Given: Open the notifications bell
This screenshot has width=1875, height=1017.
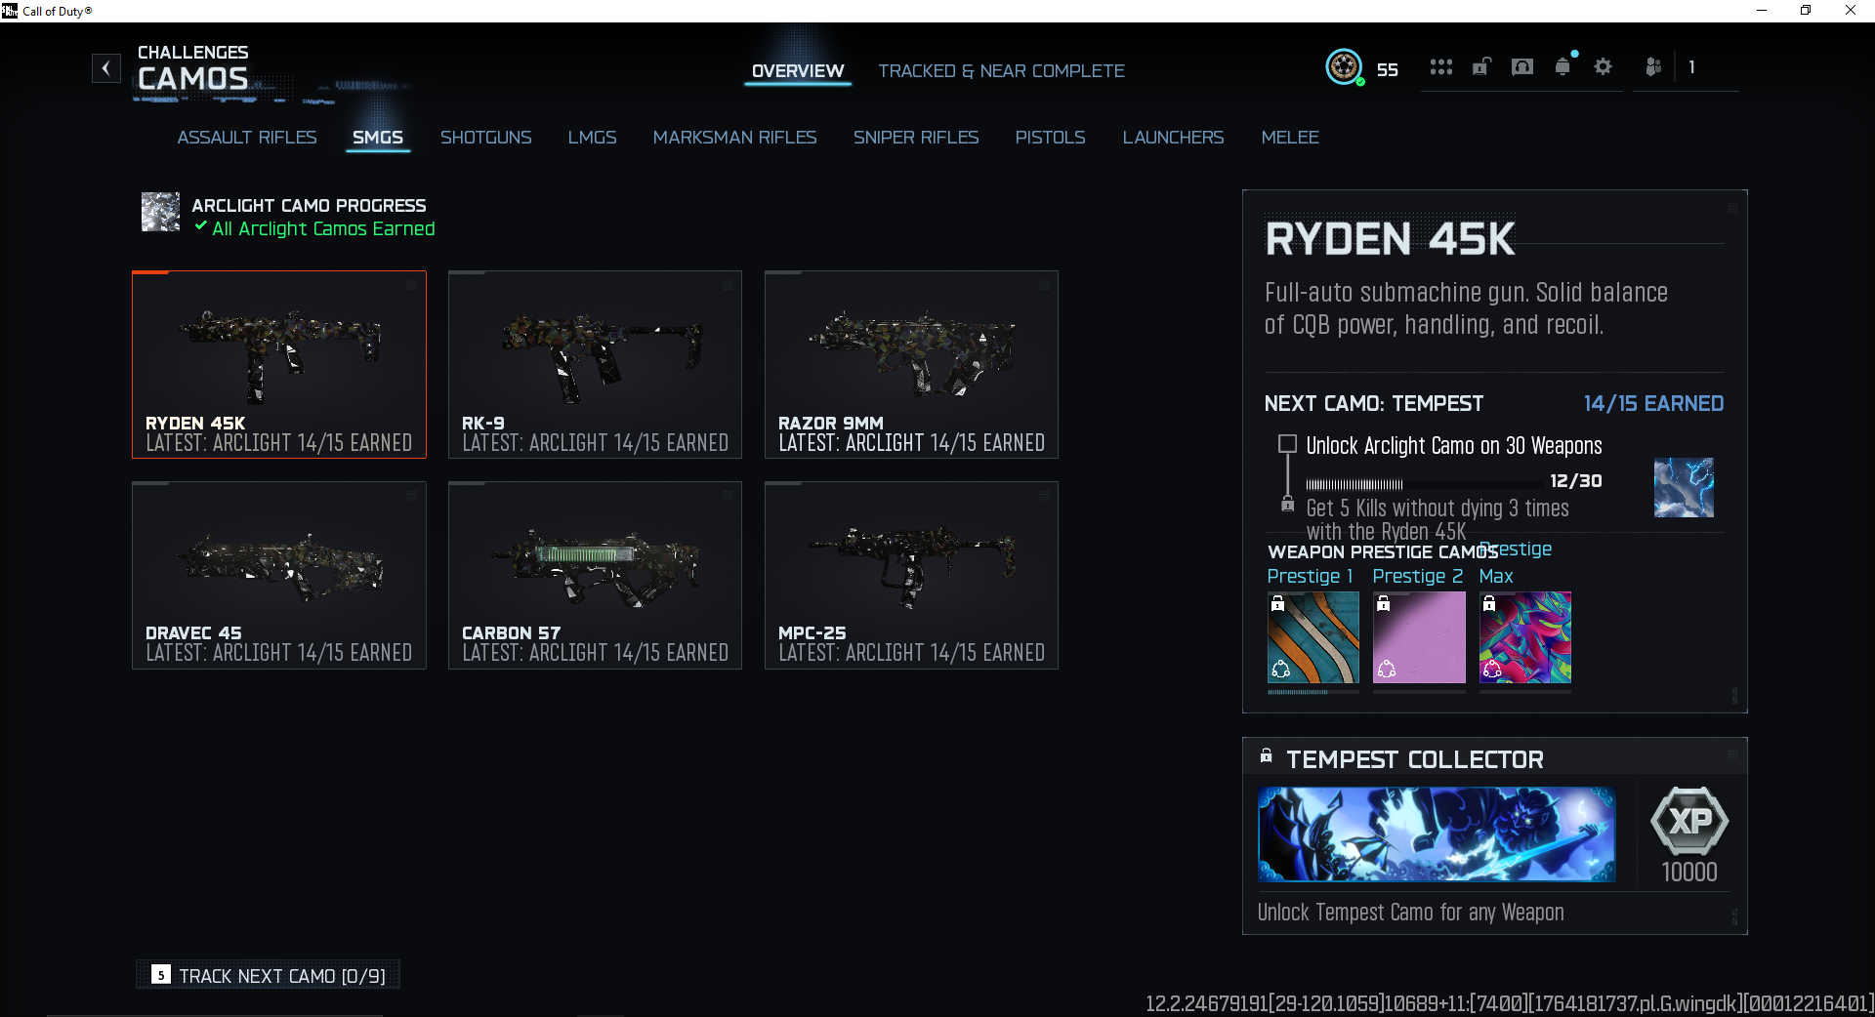Looking at the screenshot, I should point(1562,66).
